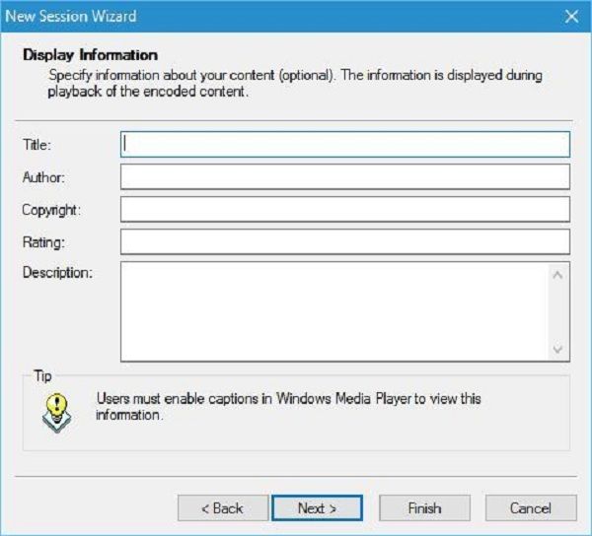Click the "Author:" field label
The image size is (592, 536).
click(43, 177)
